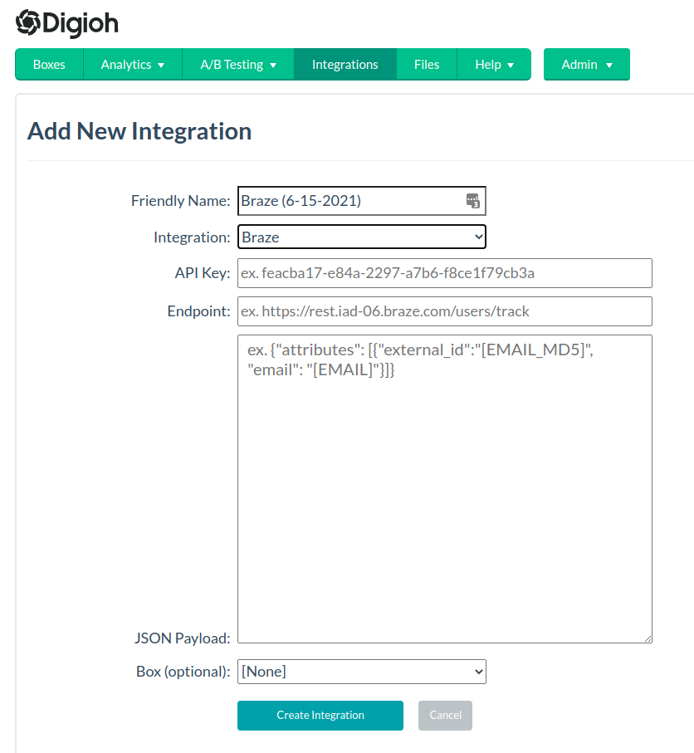Click the Friendly Name label
Screen dimensions: 694x753
click(x=181, y=201)
